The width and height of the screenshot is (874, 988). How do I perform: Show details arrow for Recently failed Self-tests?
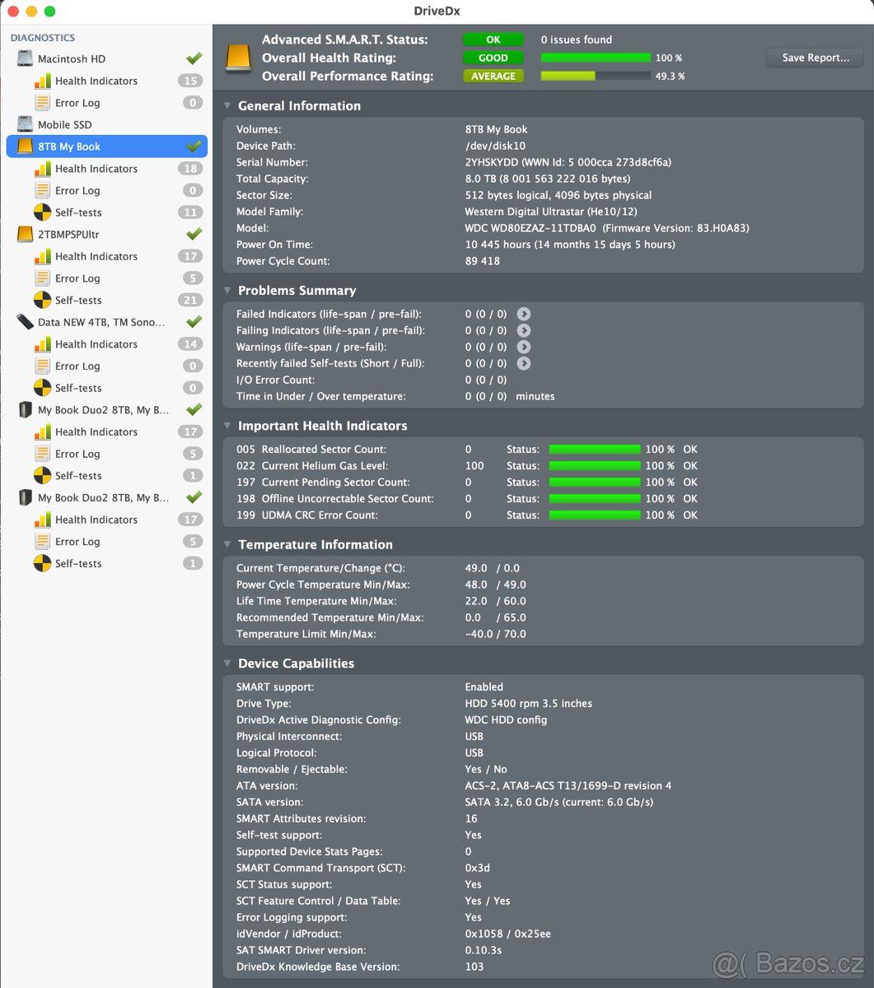tap(523, 363)
